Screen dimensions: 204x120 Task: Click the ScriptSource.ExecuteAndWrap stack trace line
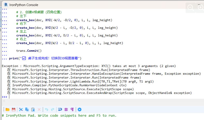pyautogui.click(x=99, y=93)
